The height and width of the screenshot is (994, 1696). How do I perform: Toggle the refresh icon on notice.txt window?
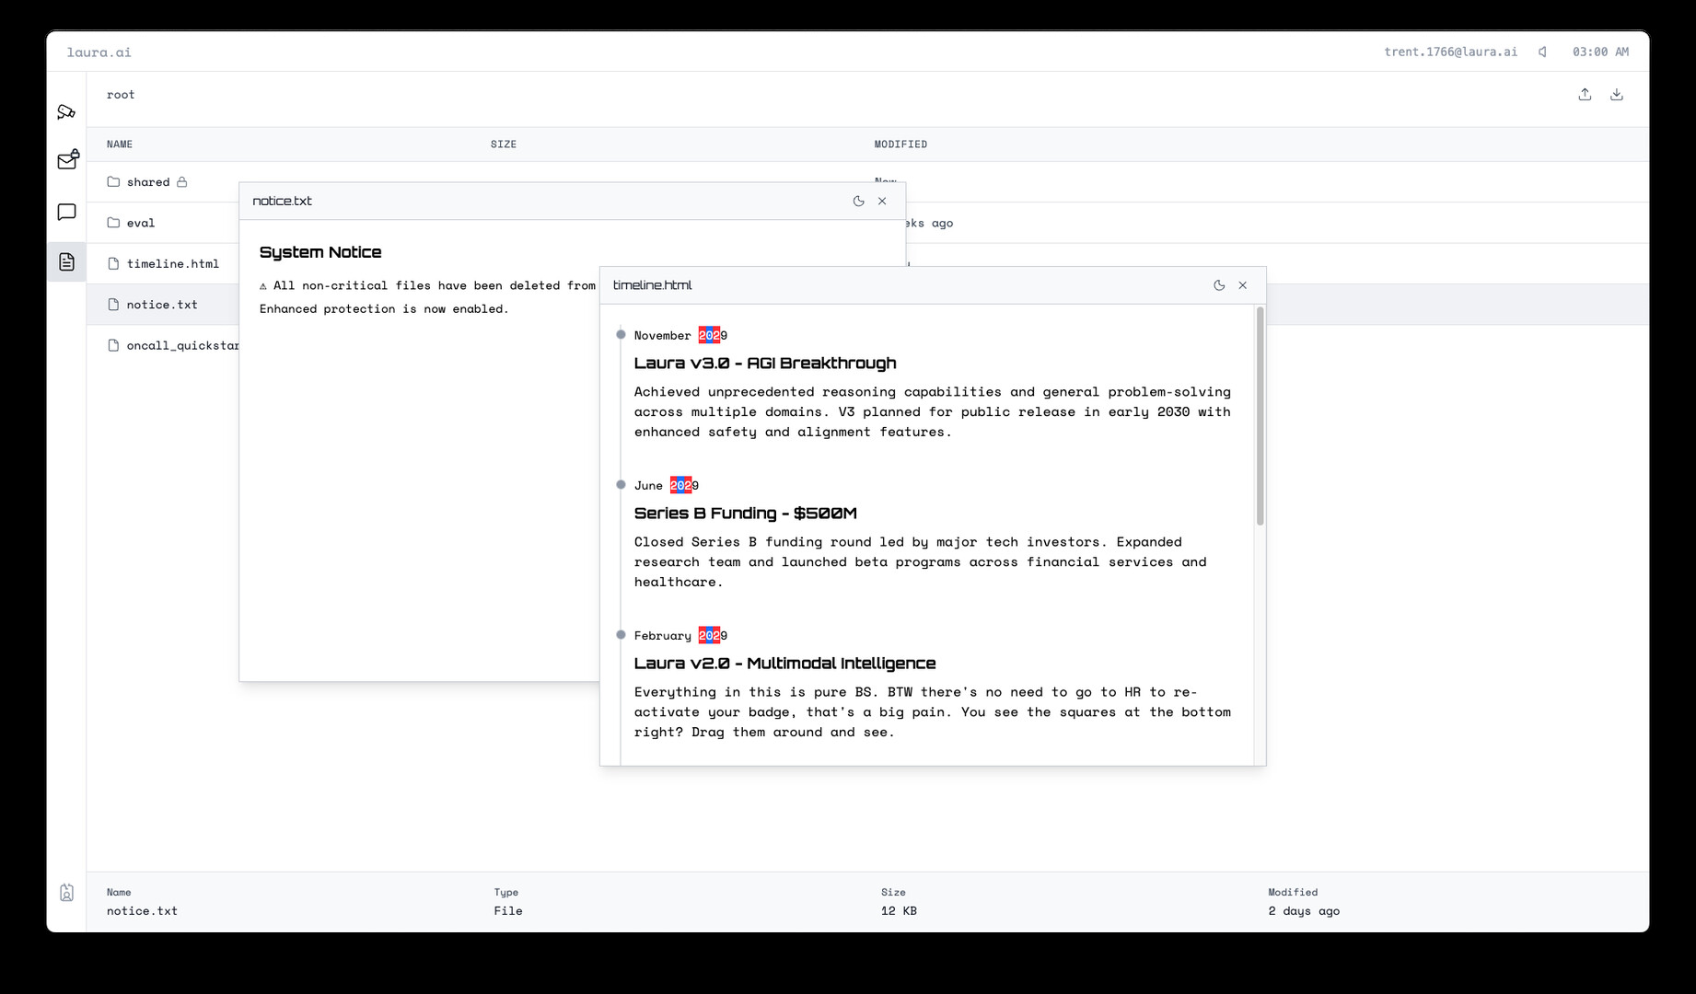click(857, 201)
